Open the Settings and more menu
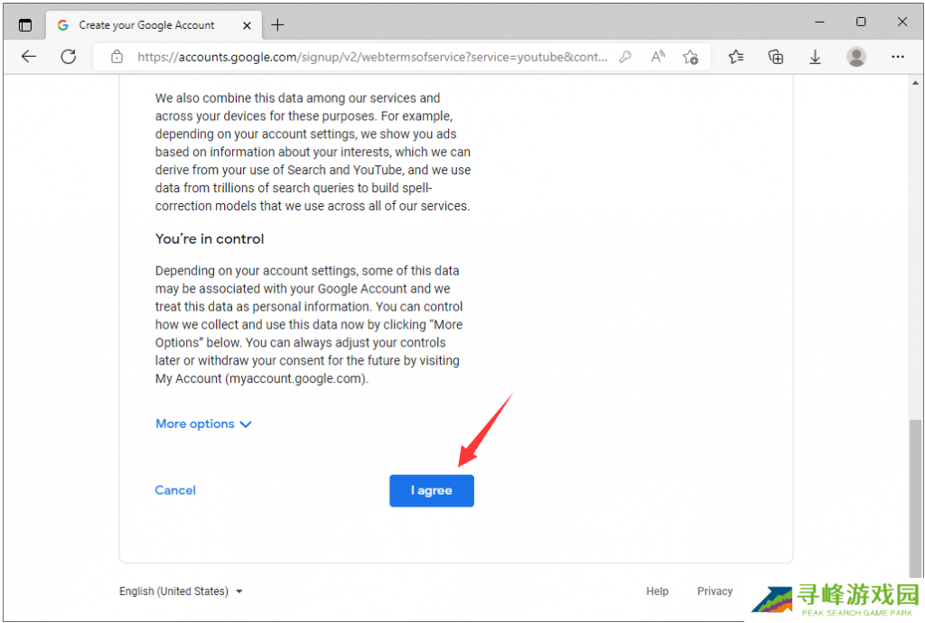This screenshot has height=623, width=925. point(897,57)
